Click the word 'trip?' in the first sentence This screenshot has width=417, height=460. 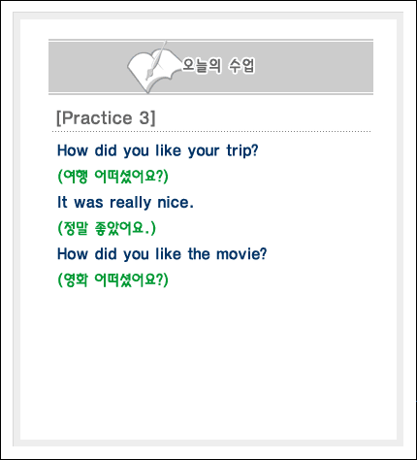click(x=242, y=150)
